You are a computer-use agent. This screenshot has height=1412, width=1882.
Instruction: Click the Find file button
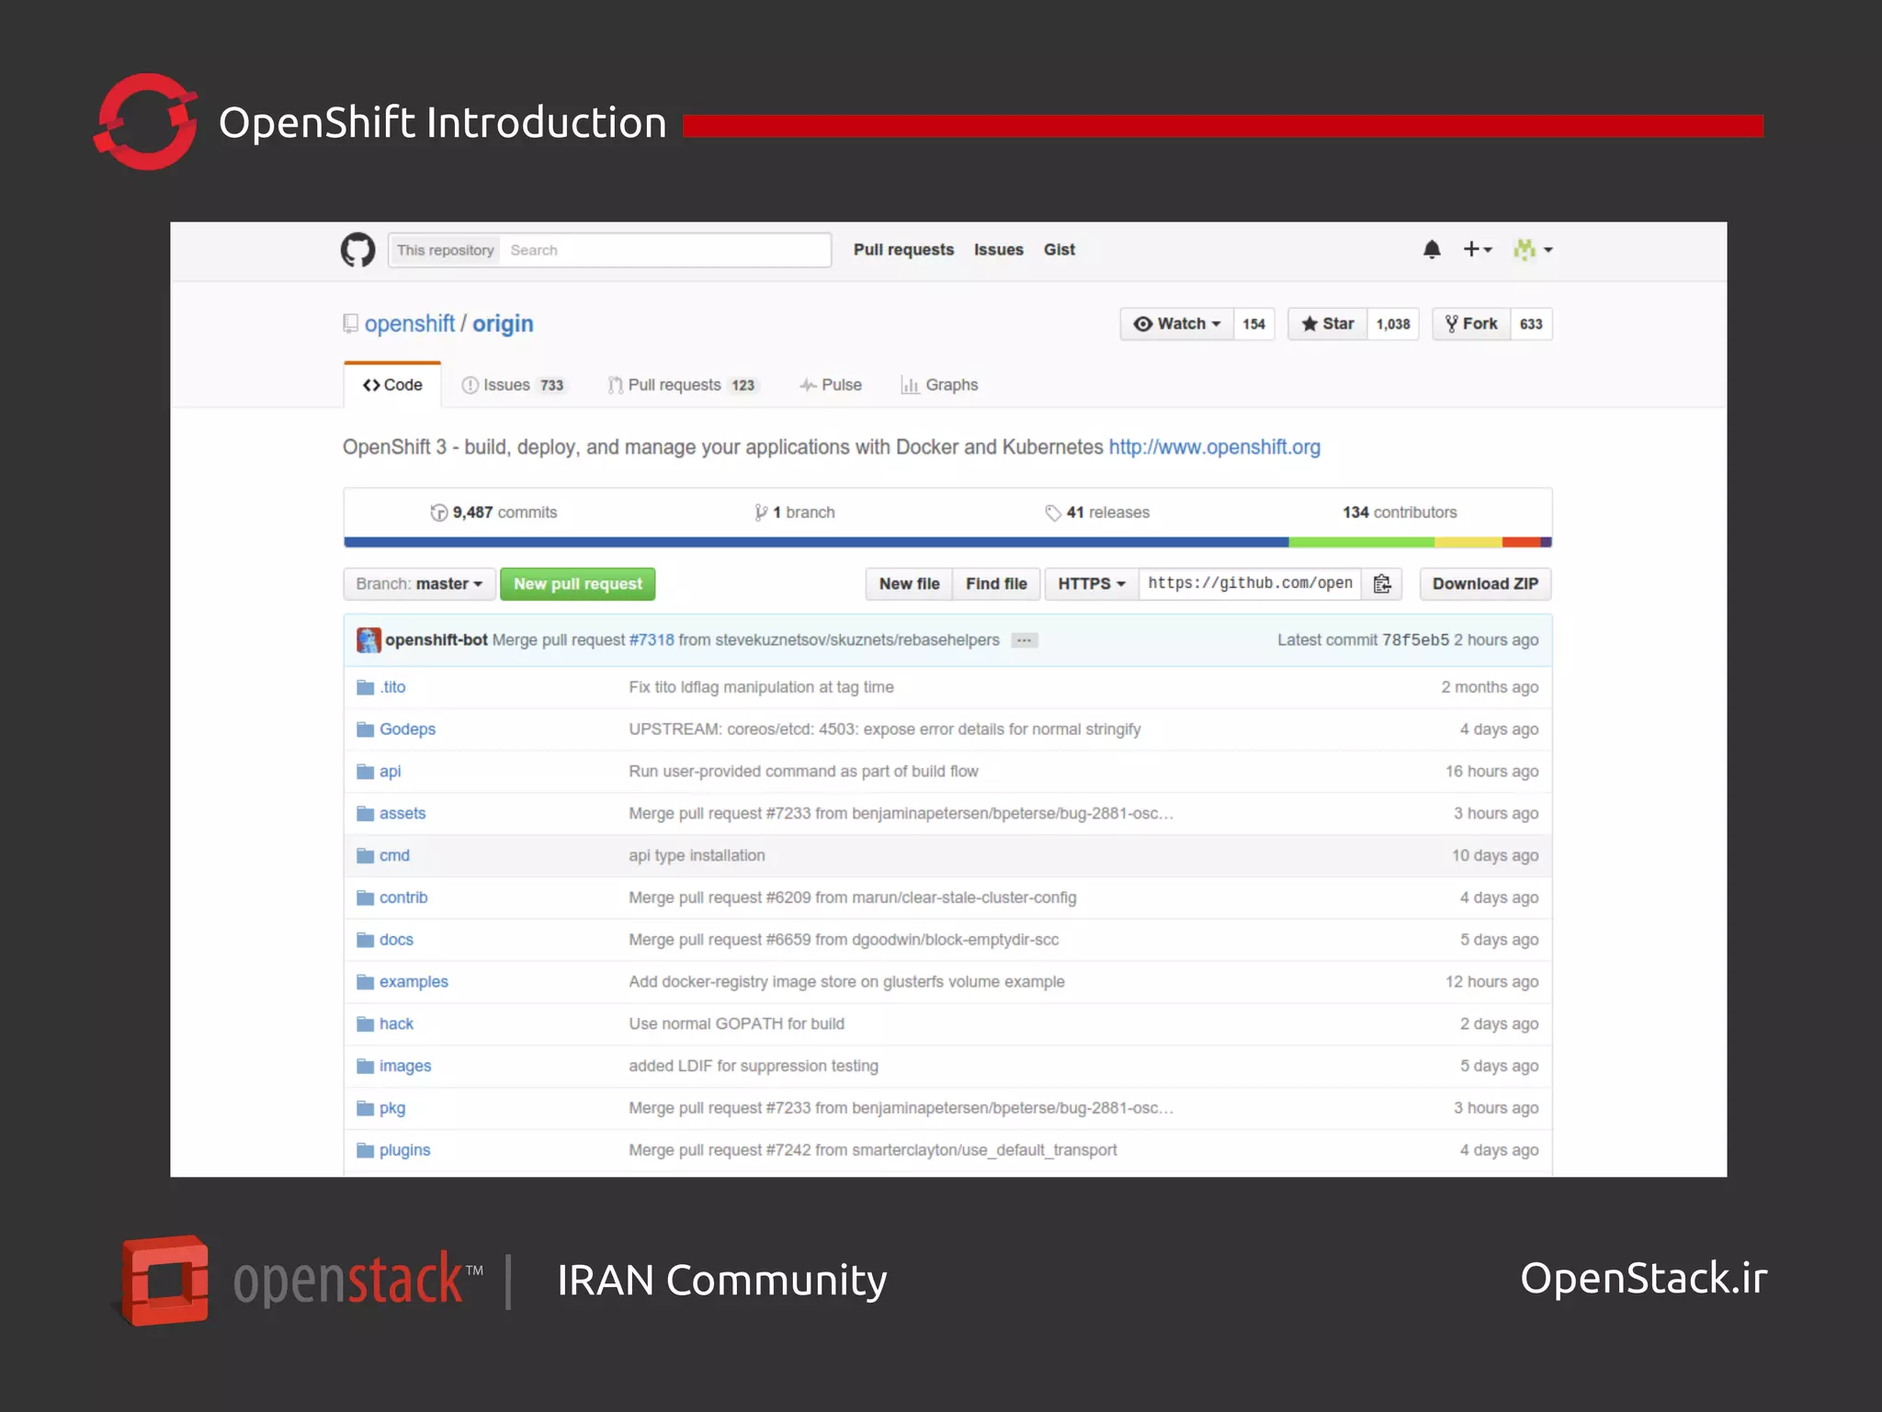click(996, 584)
